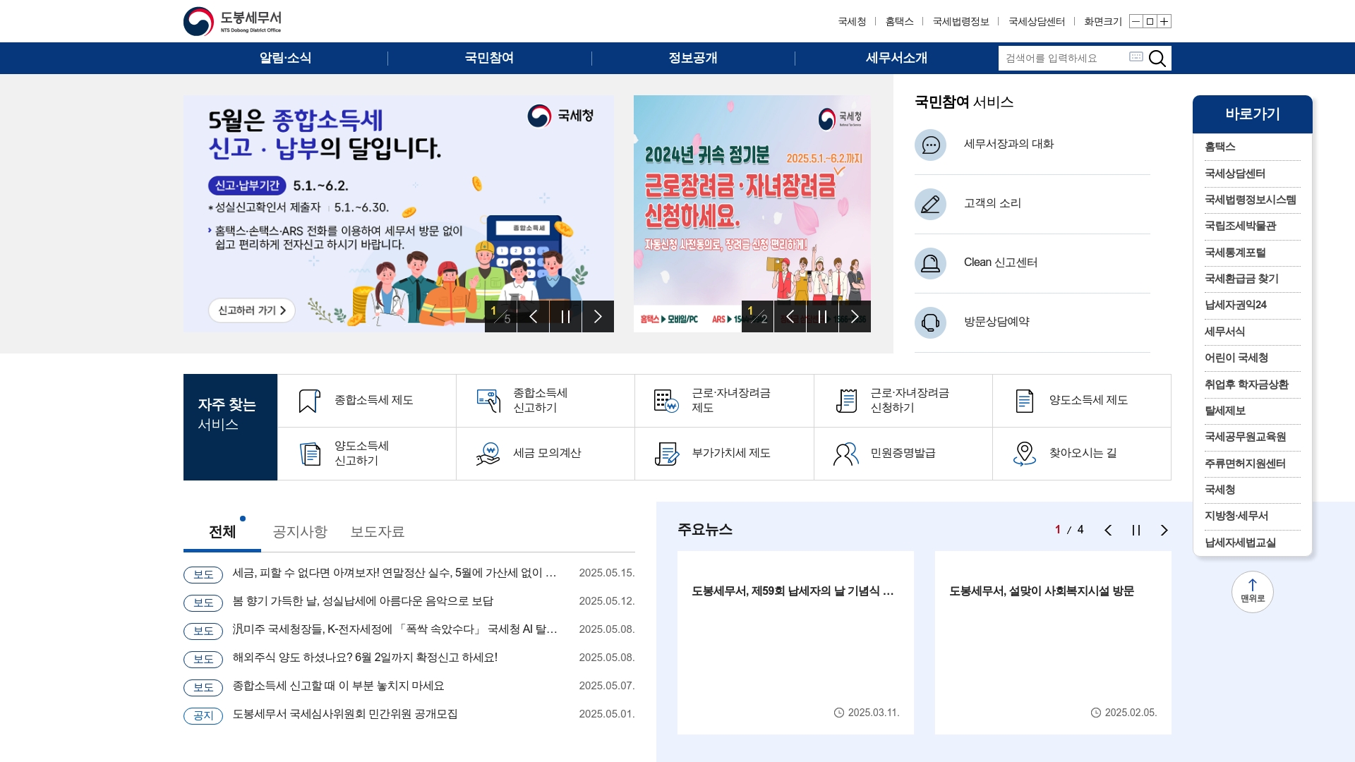Viewport: 1355px width, 762px height.
Task: Click 근로·자녀장려금 제도 calculator icon
Action: click(666, 401)
